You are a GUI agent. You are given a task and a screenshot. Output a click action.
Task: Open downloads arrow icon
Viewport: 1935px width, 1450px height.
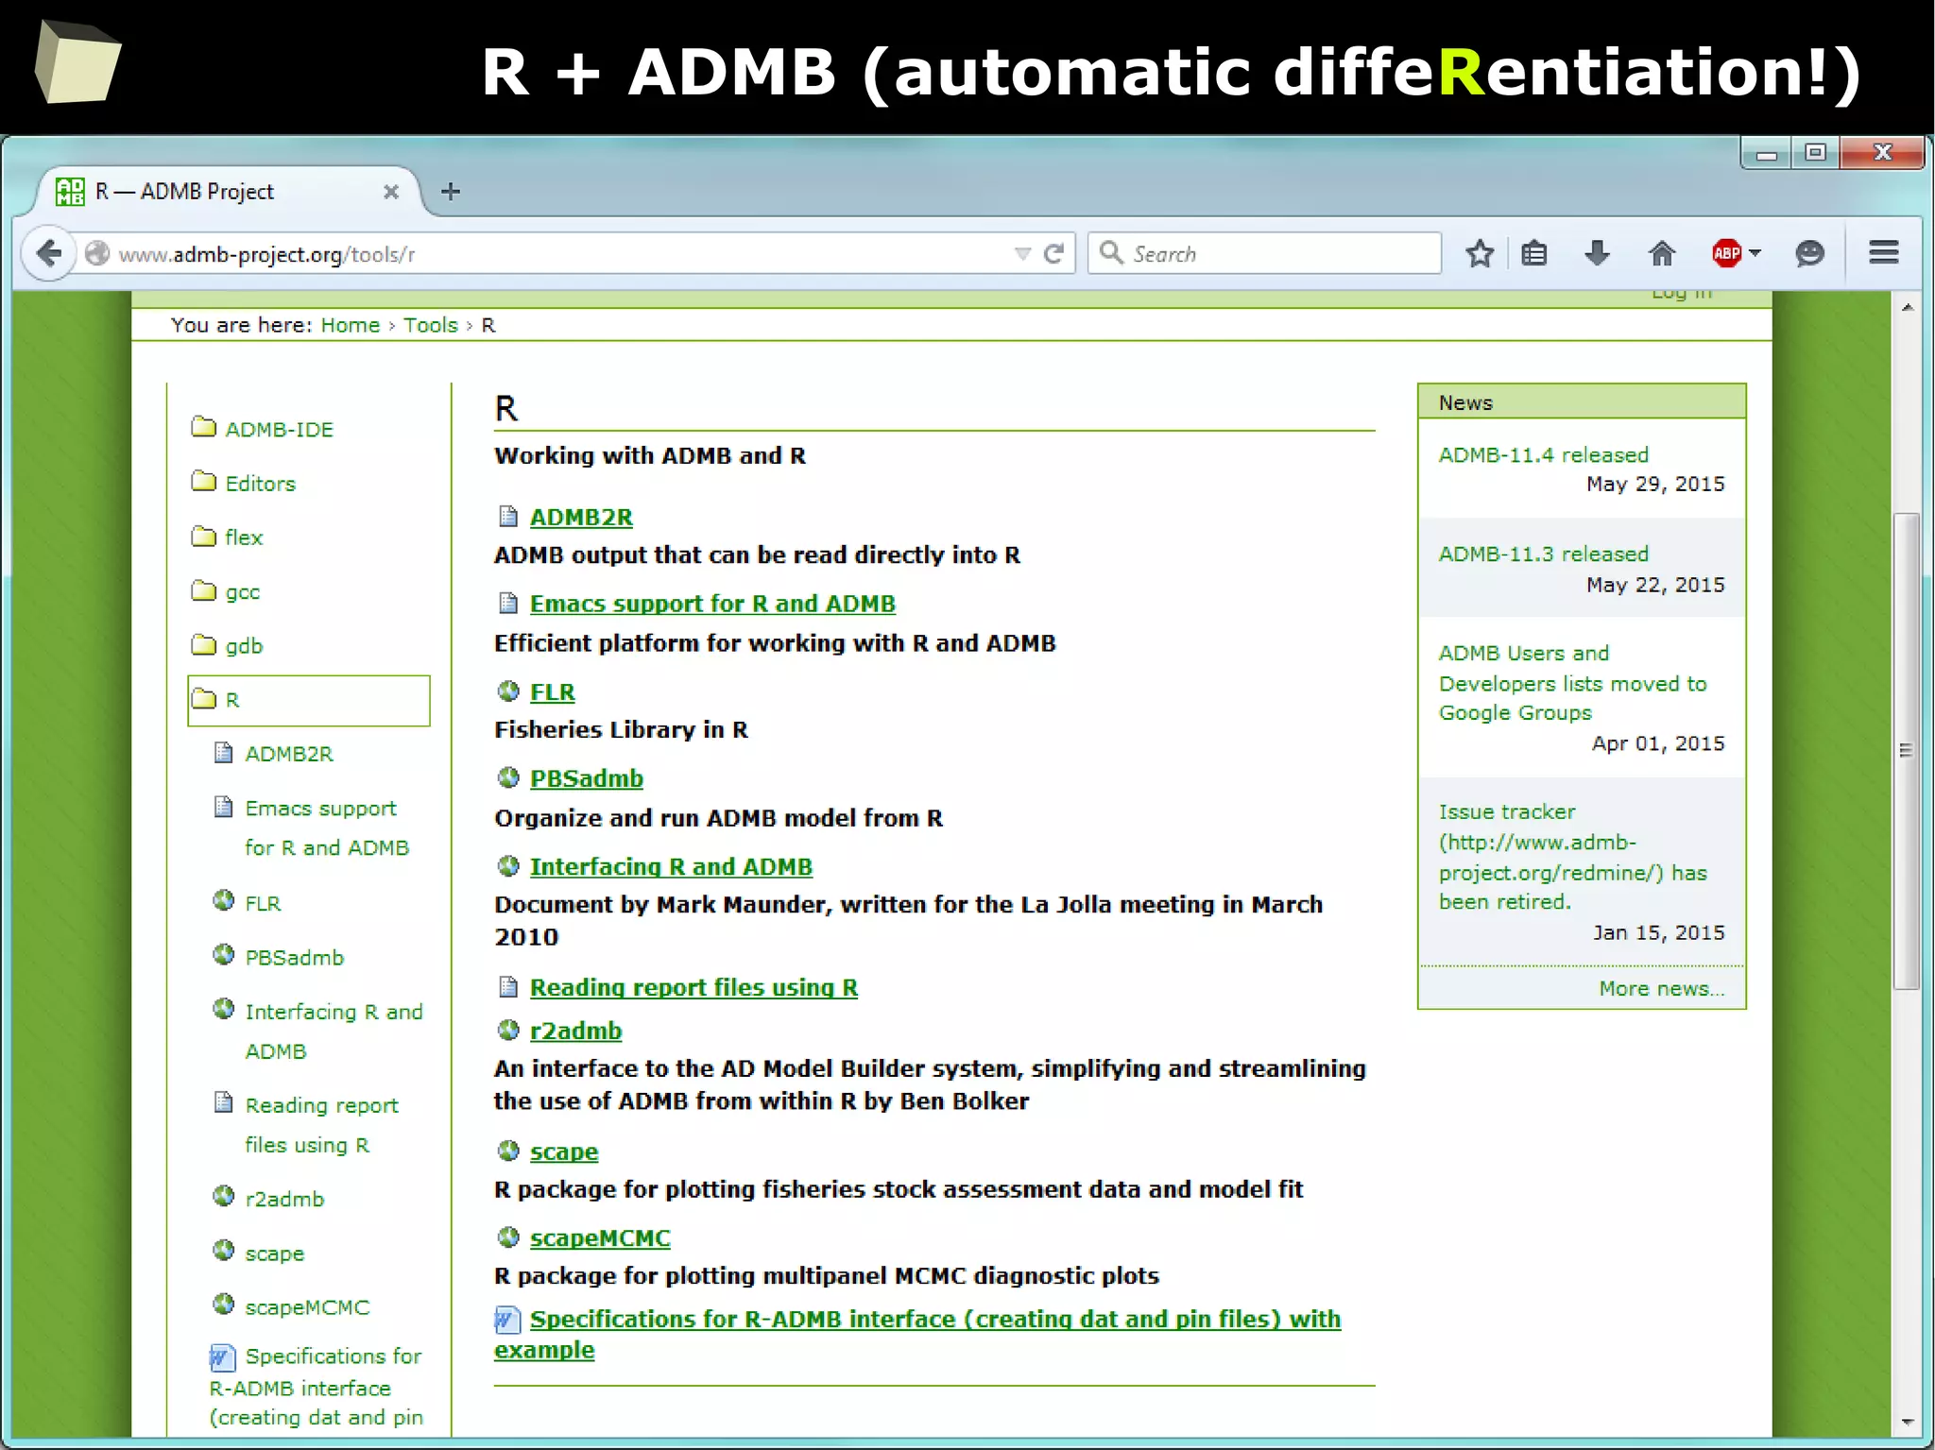1597,253
